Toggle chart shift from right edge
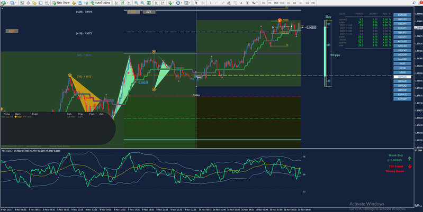 163,3
